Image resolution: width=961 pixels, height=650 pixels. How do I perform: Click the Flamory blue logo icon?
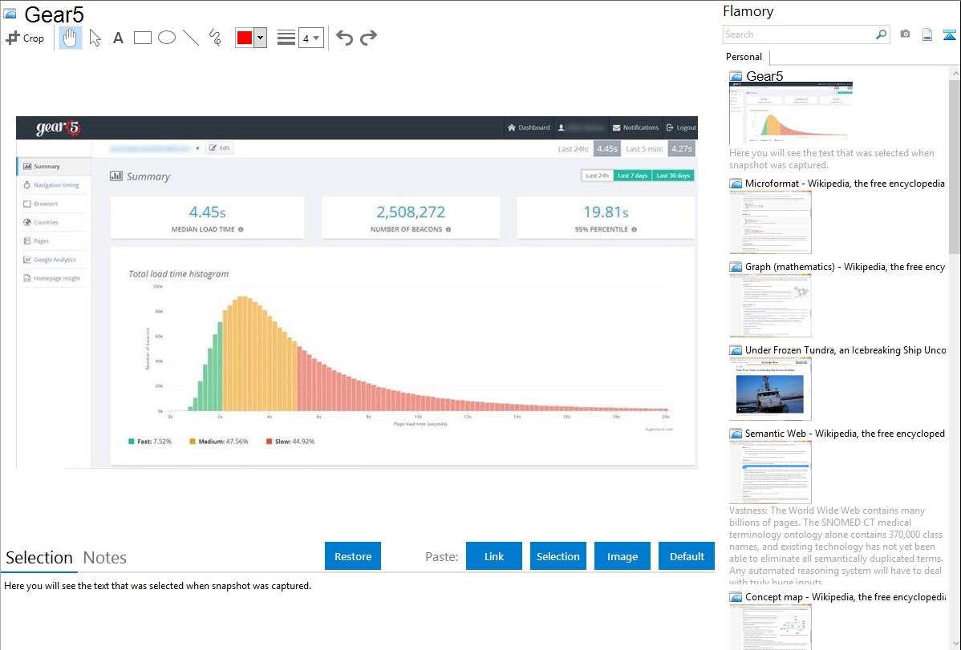pos(949,34)
